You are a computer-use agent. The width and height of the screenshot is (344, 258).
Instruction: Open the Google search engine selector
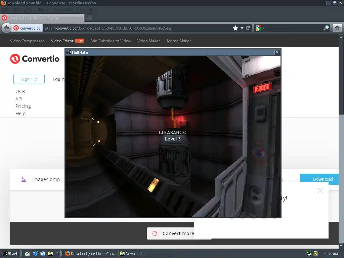tap(259, 28)
